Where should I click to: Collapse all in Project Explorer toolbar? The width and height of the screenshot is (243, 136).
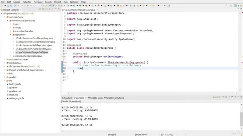(40, 9)
